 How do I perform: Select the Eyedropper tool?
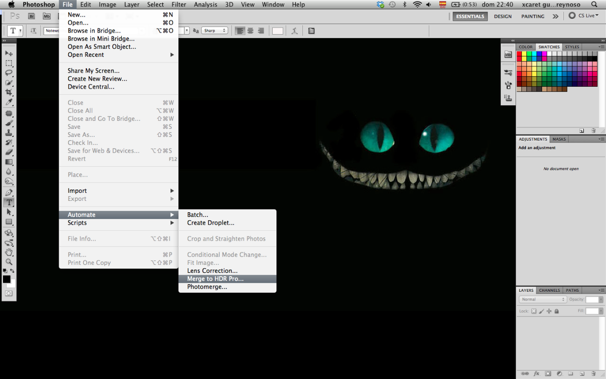click(9, 102)
